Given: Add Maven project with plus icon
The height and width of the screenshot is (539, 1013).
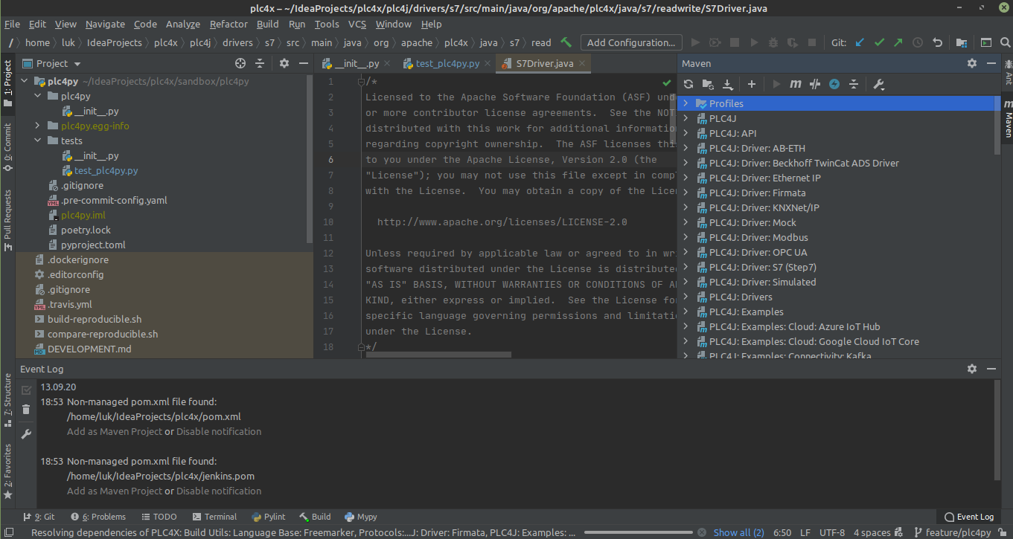Looking at the screenshot, I should (752, 84).
